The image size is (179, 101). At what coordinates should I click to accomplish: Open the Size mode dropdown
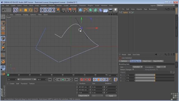(97, 96)
